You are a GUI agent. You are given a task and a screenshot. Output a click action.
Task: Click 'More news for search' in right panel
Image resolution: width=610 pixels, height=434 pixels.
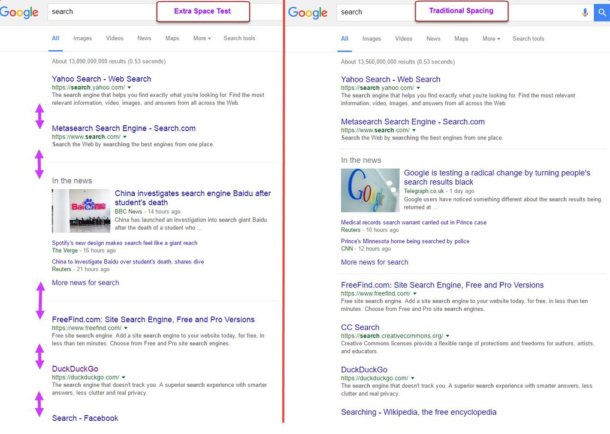pos(375,262)
